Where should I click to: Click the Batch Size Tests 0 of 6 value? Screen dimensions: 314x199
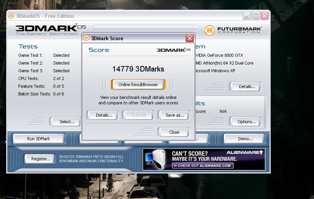(x=58, y=94)
